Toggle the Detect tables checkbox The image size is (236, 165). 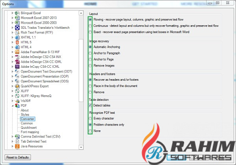[90, 105]
